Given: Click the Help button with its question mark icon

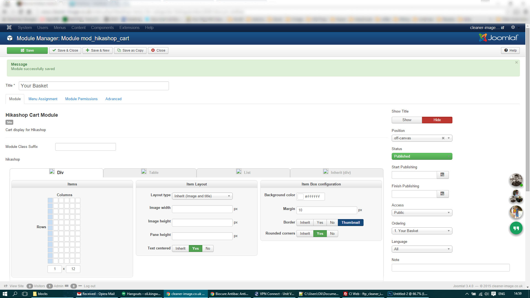Looking at the screenshot, I should tap(510, 50).
